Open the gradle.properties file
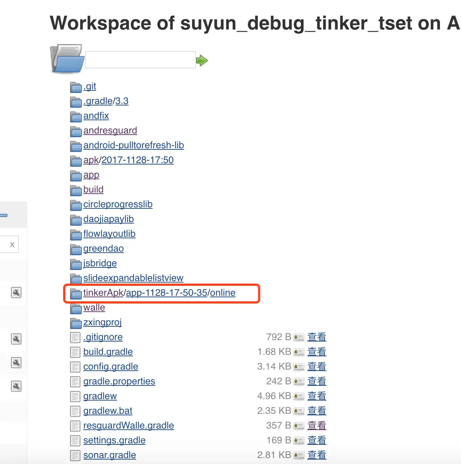 click(x=119, y=381)
